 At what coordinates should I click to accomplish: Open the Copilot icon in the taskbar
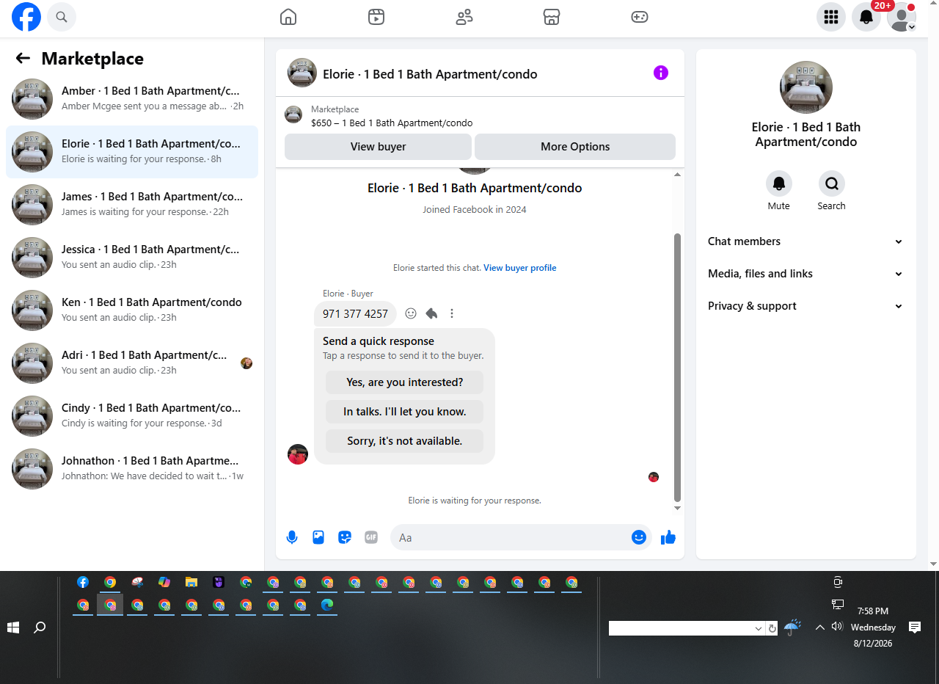coord(164,582)
